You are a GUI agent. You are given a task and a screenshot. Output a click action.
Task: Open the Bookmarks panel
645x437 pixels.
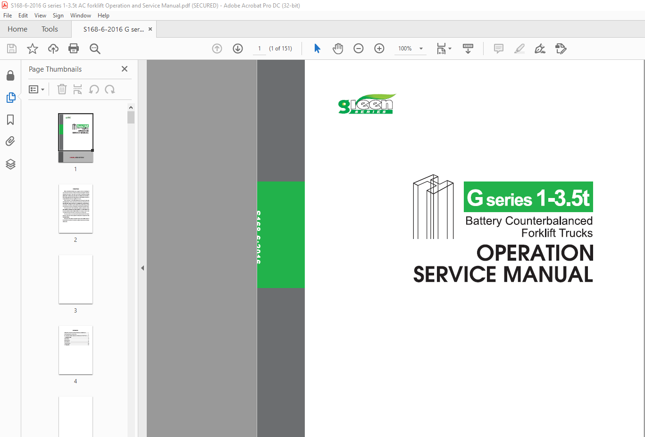pos(10,120)
